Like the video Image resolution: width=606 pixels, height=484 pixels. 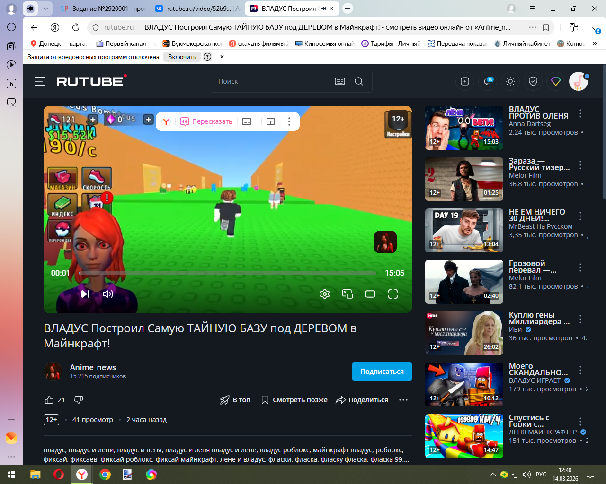49,400
